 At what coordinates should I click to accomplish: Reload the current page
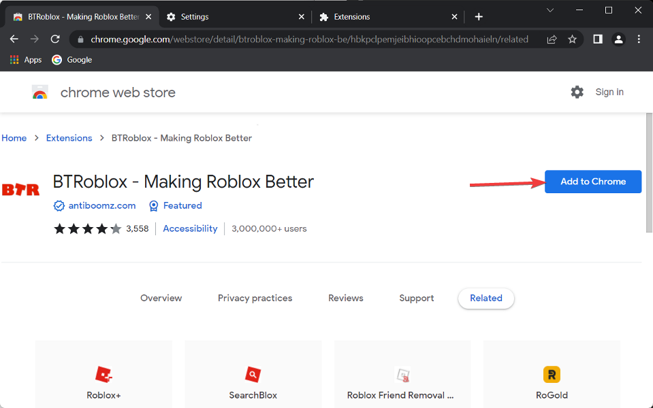click(55, 39)
